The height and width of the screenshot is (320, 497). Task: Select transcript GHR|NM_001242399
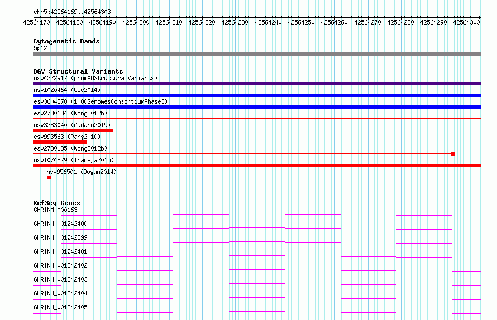point(60,237)
